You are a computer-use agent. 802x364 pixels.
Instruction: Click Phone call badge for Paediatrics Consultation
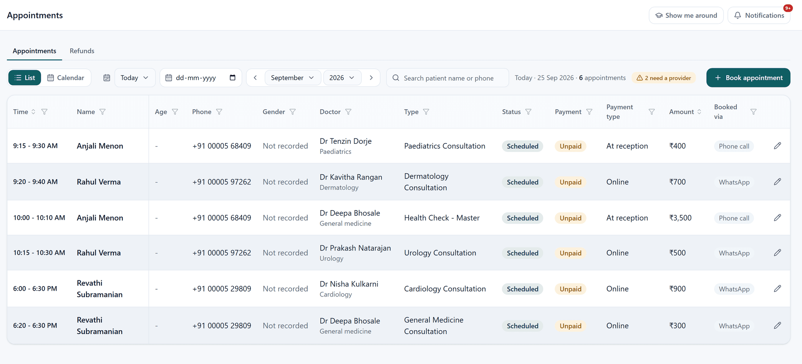point(734,146)
